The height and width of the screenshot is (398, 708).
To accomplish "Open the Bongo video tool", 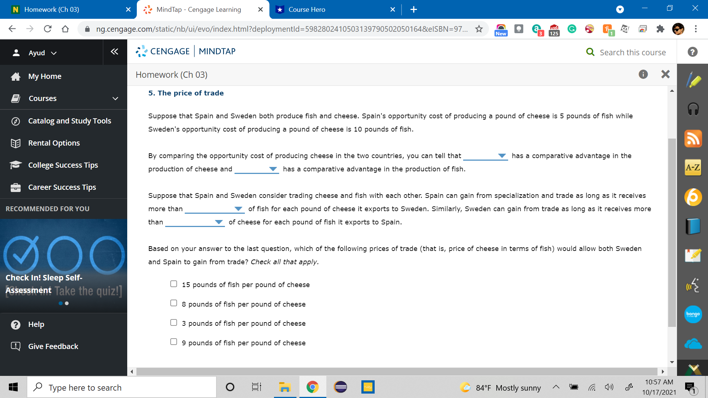I will pos(693,314).
